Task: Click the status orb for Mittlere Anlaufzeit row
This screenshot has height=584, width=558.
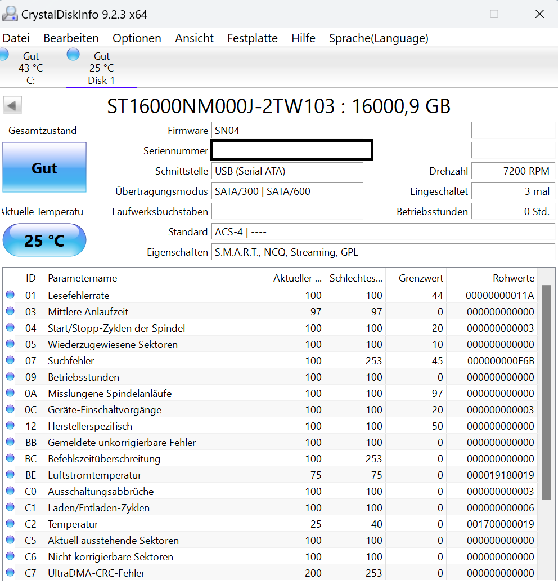Action: (x=11, y=311)
